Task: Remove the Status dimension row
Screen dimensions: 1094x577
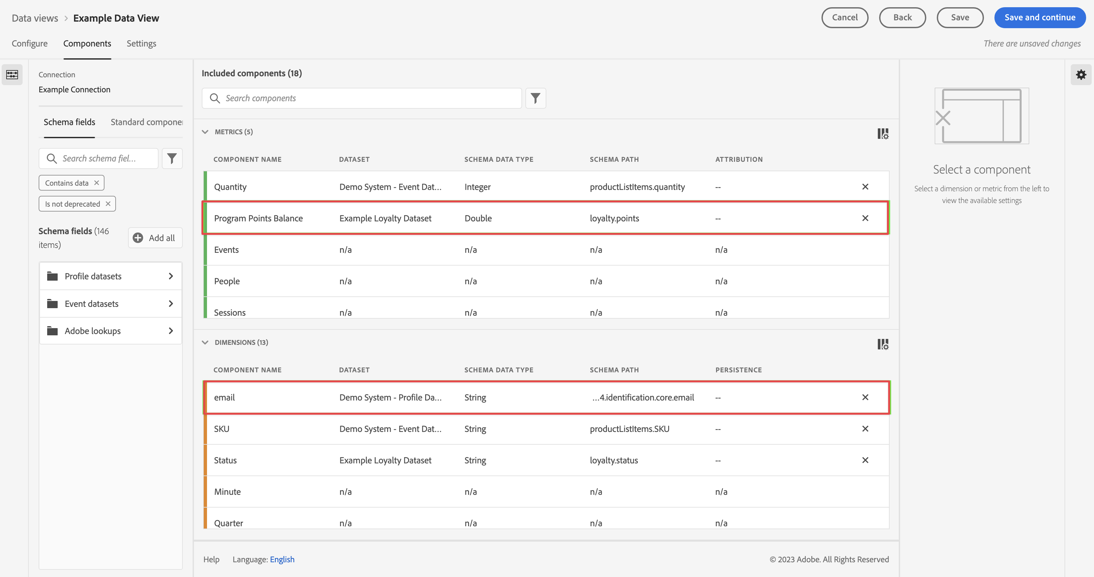Action: point(865,460)
